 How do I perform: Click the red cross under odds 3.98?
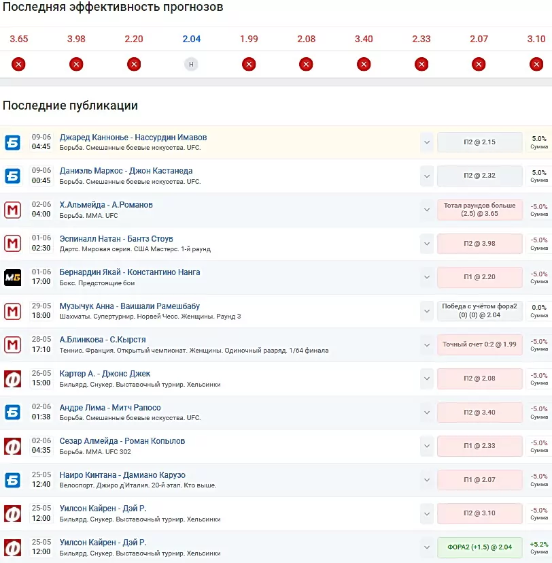[x=76, y=64]
